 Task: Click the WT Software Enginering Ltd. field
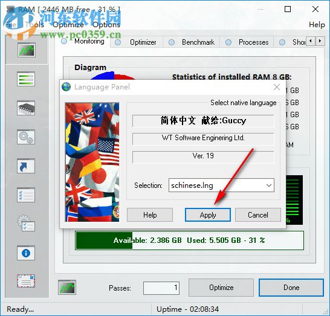pyautogui.click(x=203, y=139)
